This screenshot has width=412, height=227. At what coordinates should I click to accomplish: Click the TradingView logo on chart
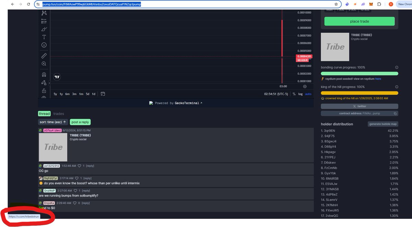(x=57, y=77)
